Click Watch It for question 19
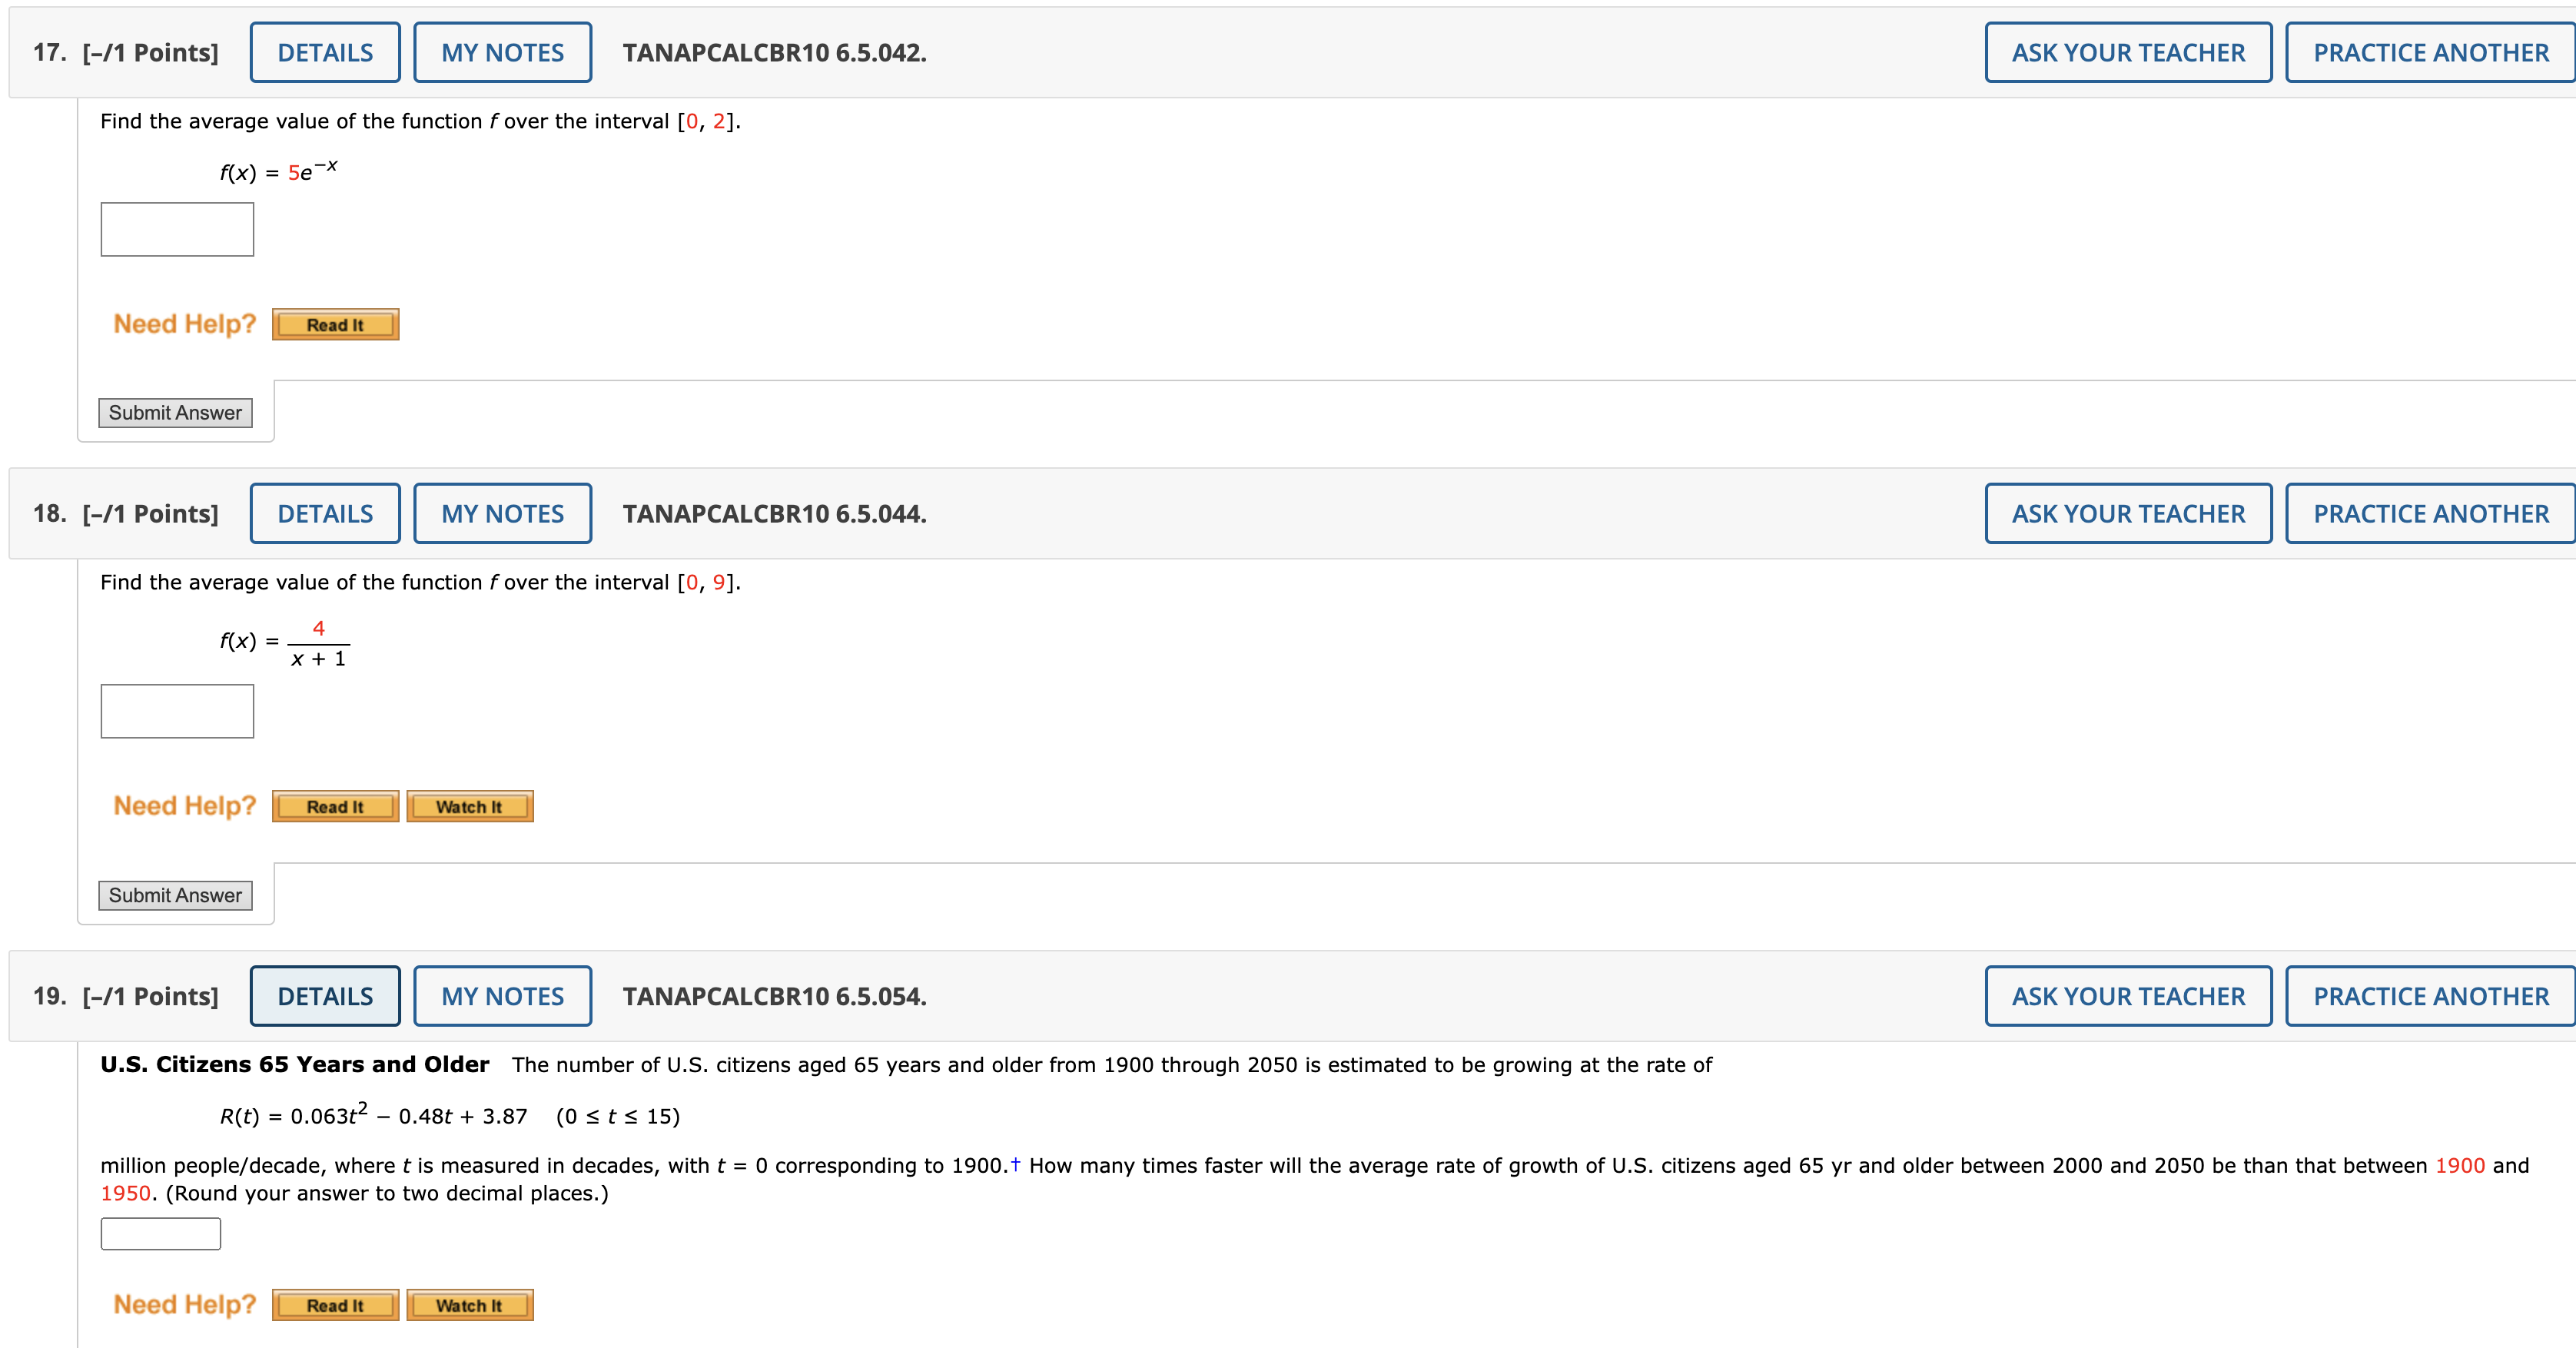 click(469, 1305)
